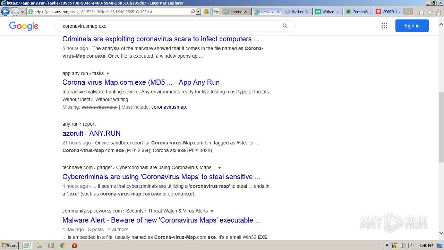Open IE Tools gear icon
Image resolution: width=444 pixels, height=250 pixels.
tap(438, 12)
